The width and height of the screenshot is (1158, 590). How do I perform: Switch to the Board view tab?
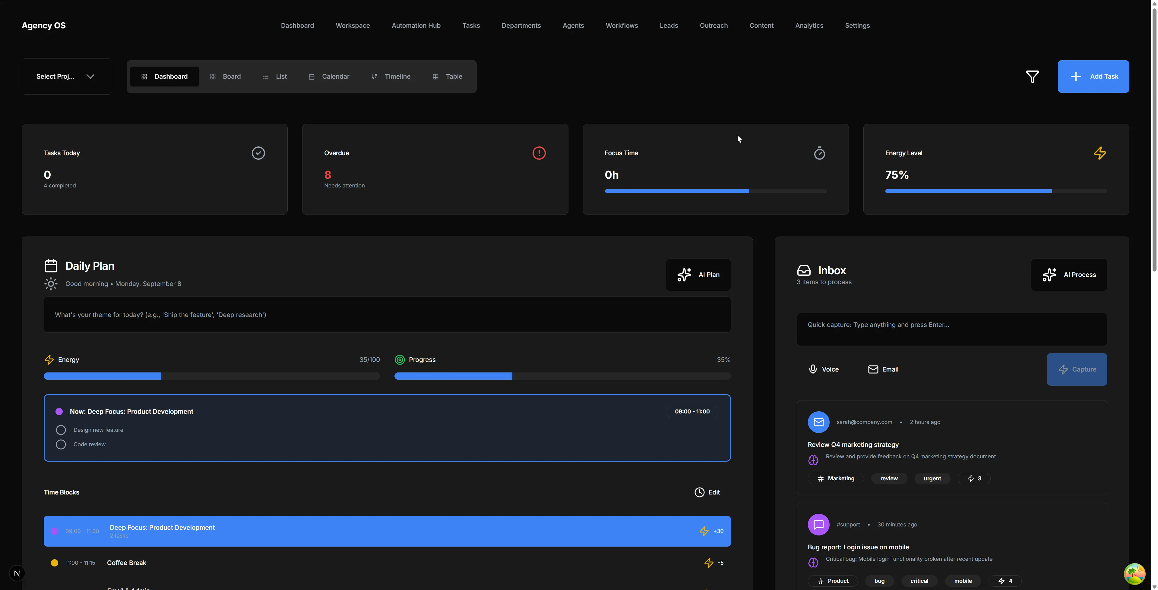coord(226,77)
